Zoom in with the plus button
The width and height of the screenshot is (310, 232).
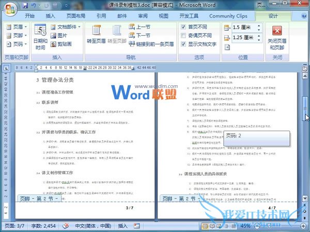point(303,226)
